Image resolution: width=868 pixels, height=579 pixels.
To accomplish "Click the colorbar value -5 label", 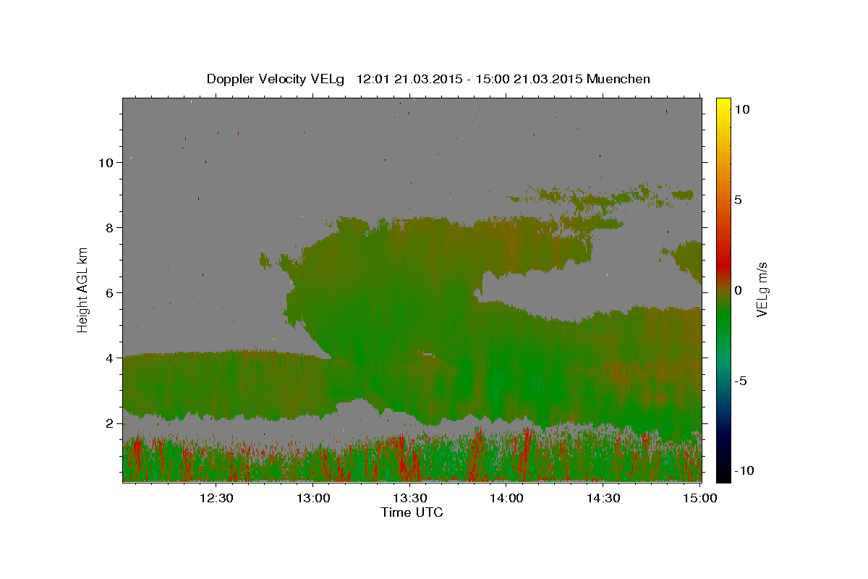I will [741, 380].
